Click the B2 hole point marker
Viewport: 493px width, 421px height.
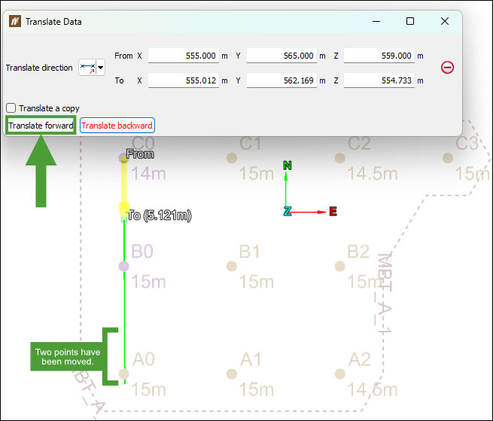tap(340, 266)
